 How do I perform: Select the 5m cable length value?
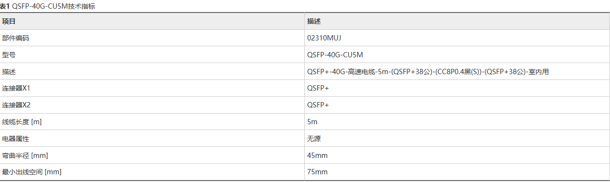312,122
